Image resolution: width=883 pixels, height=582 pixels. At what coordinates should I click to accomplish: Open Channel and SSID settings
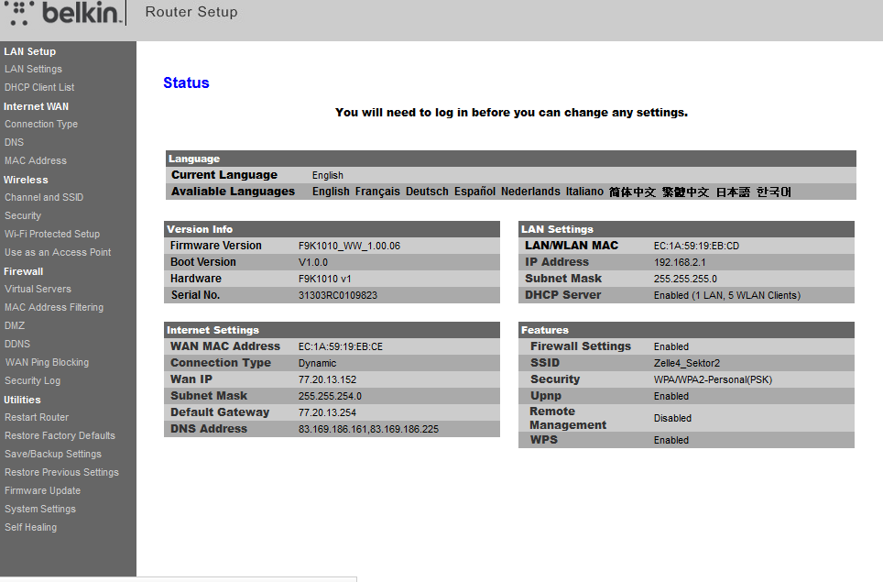point(44,197)
